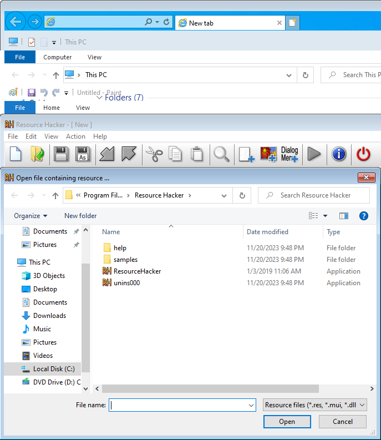The image size is (381, 440).
Task: Open the Action menu
Action: [x=75, y=136]
